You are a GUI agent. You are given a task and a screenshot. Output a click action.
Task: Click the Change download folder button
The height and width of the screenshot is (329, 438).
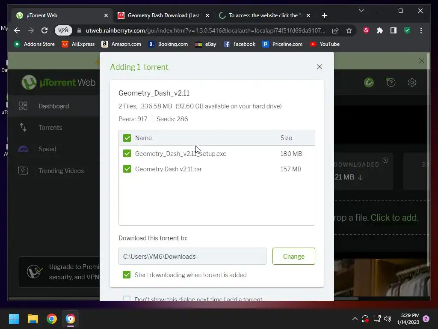point(293,256)
